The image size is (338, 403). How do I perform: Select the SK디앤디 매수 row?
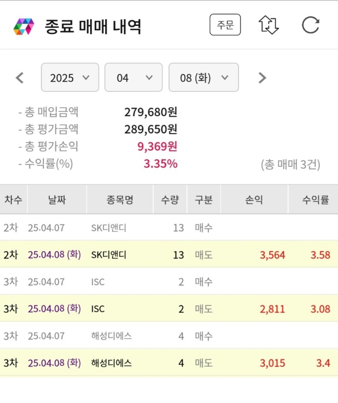(x=169, y=228)
